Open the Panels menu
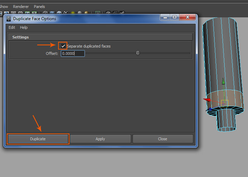 click(40, 7)
